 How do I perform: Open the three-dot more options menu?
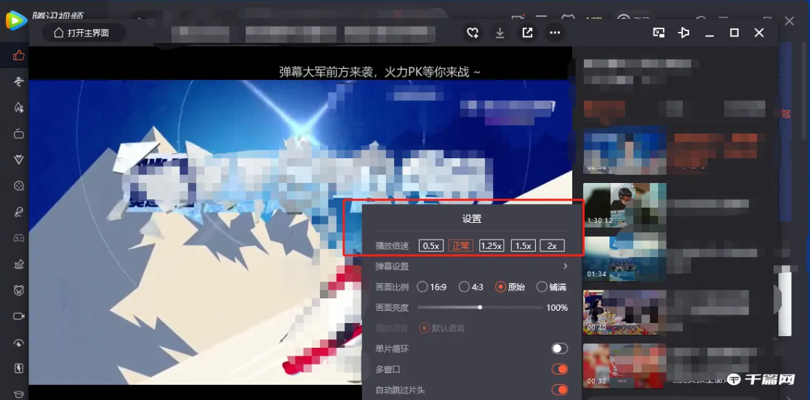point(555,33)
